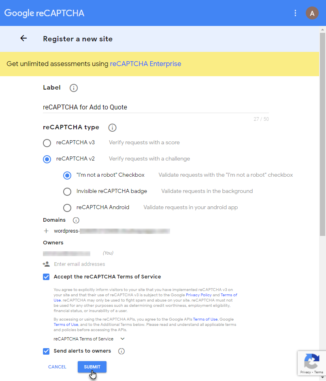Show info for the Label field
Viewport: 326px width, 381px height.
pos(74,88)
